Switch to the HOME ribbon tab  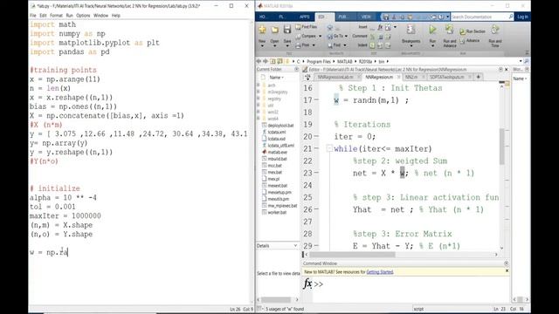(x=263, y=17)
